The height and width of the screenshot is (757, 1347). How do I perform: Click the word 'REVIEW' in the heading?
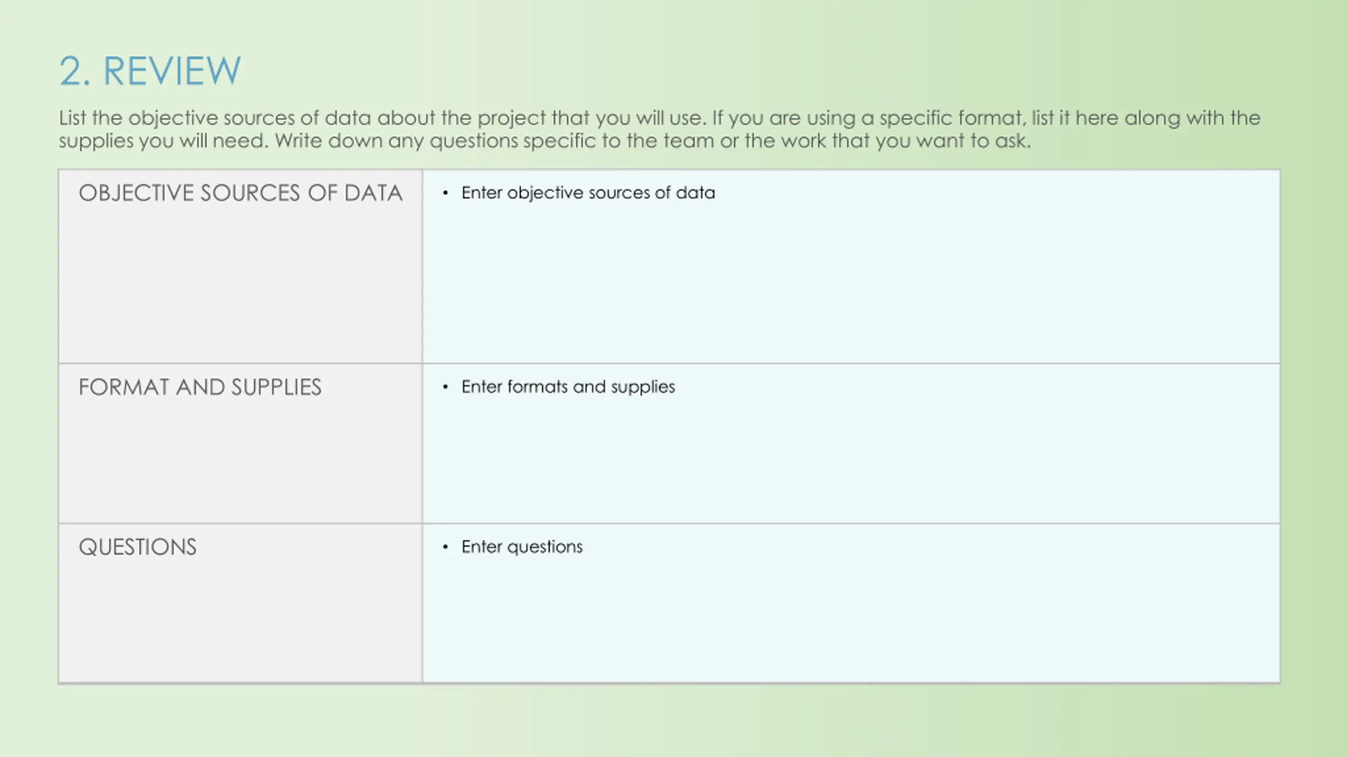coord(172,71)
